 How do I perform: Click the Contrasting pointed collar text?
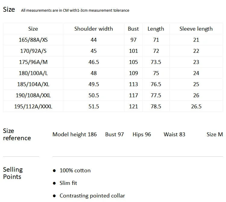tap(92, 196)
